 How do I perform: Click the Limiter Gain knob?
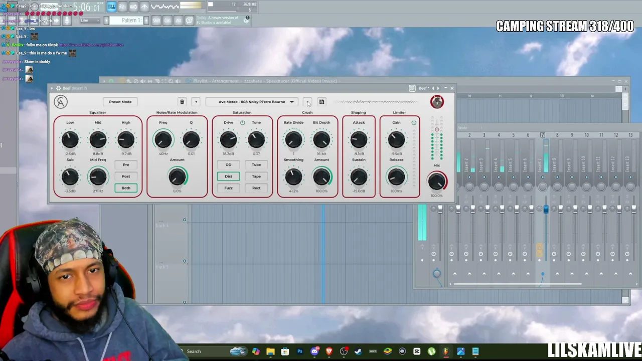pos(396,140)
